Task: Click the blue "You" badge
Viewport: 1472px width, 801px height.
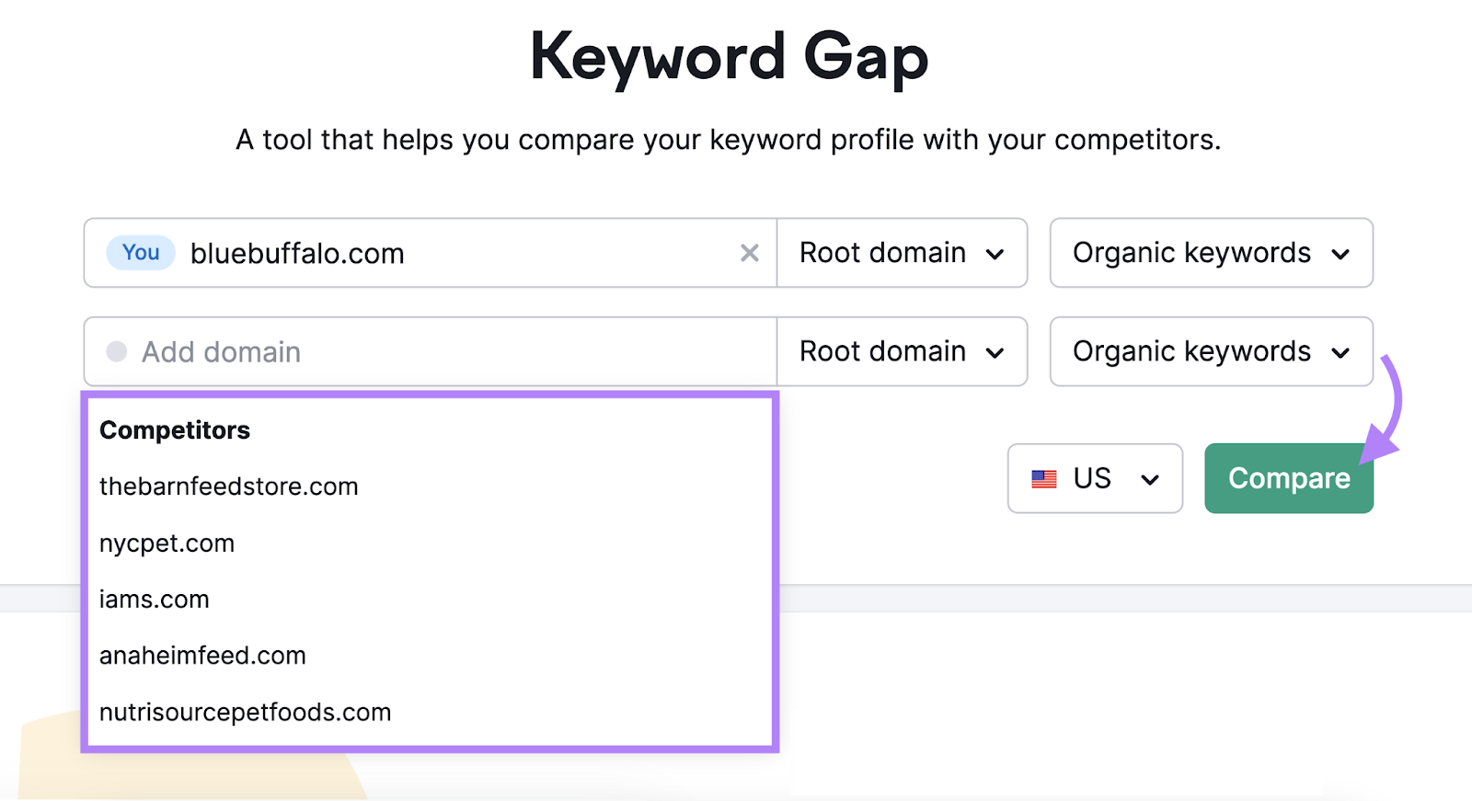Action: coord(139,253)
